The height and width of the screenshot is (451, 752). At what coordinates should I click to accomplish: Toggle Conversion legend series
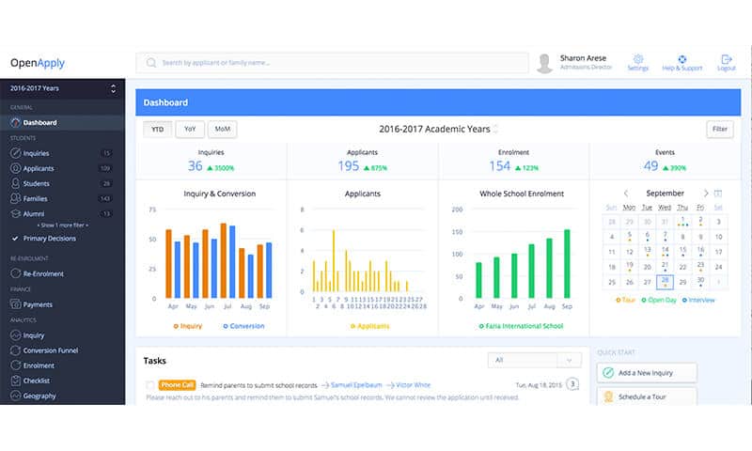click(x=243, y=326)
